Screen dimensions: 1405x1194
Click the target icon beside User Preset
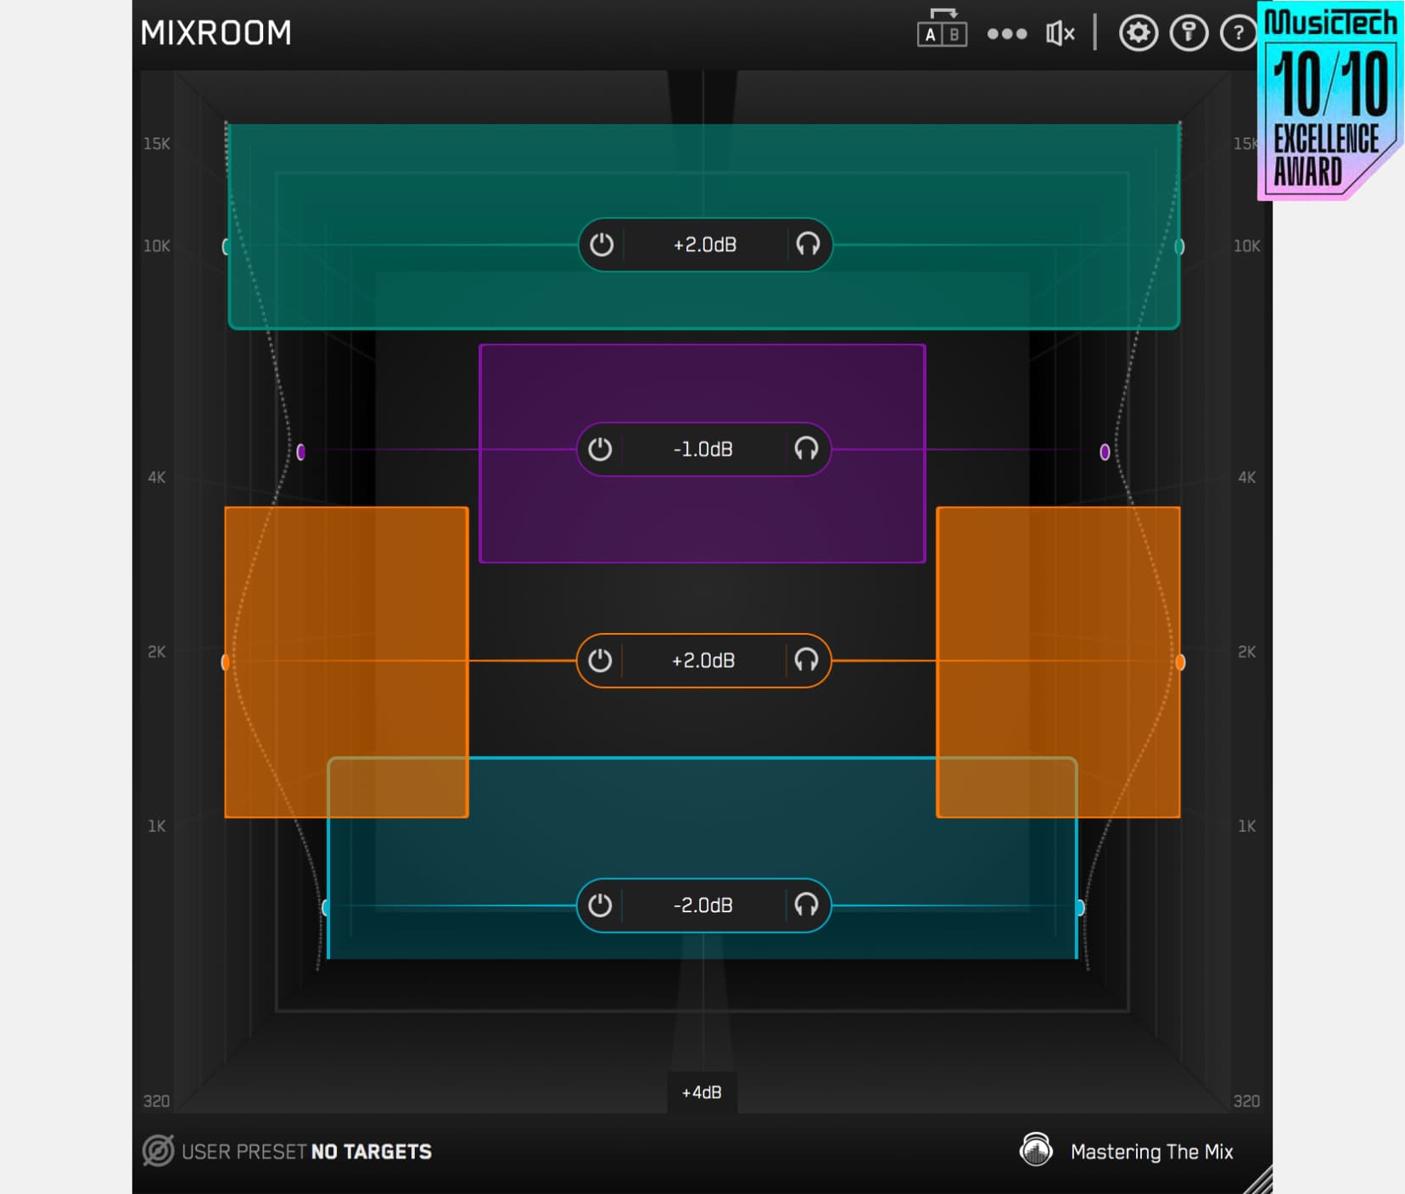tap(159, 1151)
